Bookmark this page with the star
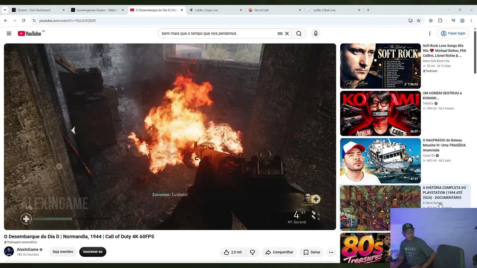This screenshot has width=477, height=268. (418, 20)
